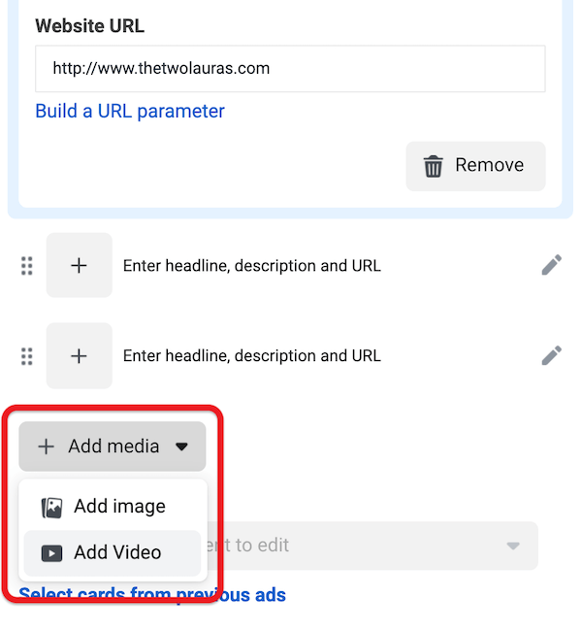Choose the Add image menu option
This screenshot has height=629, width=582.
(x=118, y=507)
